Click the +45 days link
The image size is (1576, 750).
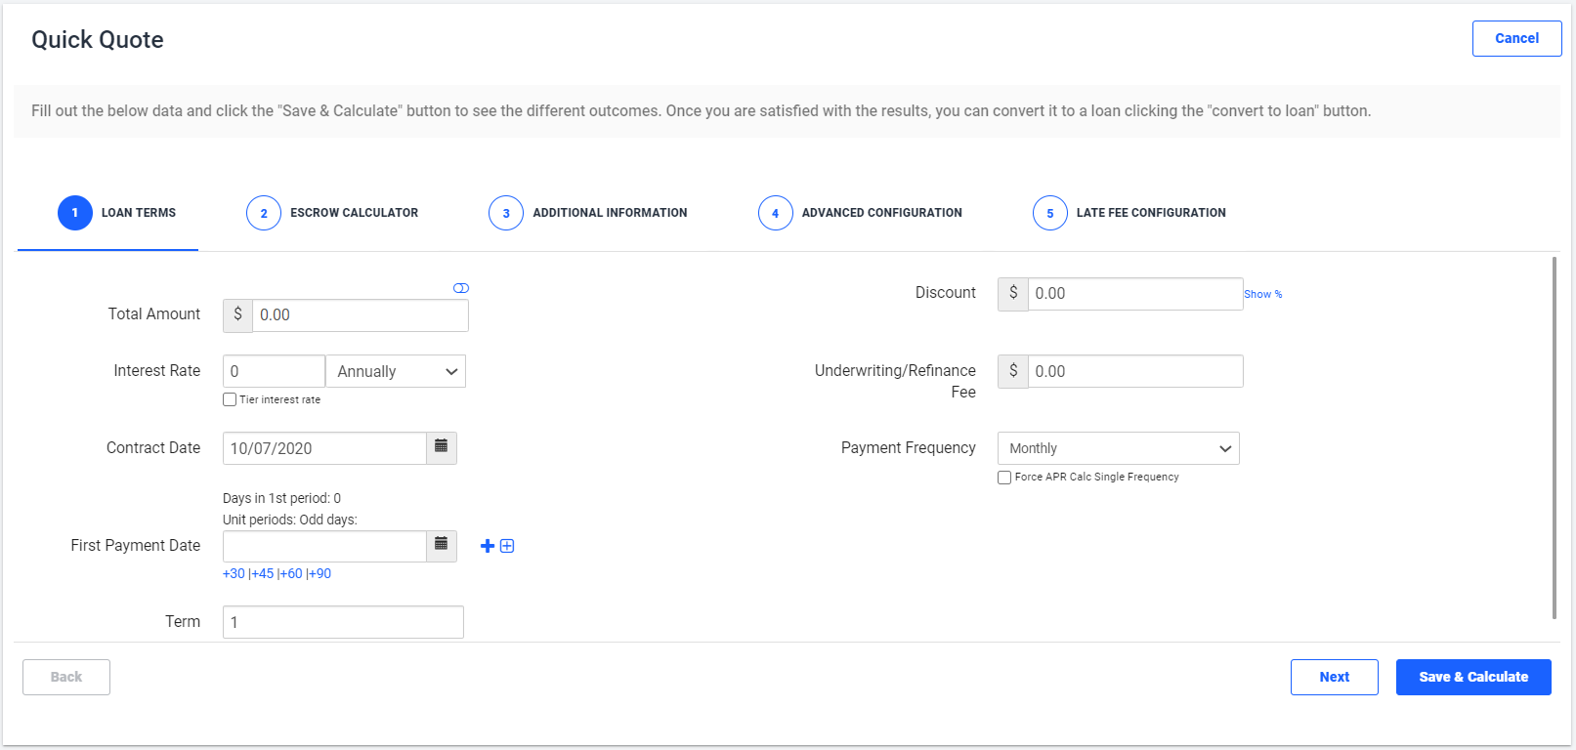pyautogui.click(x=263, y=573)
